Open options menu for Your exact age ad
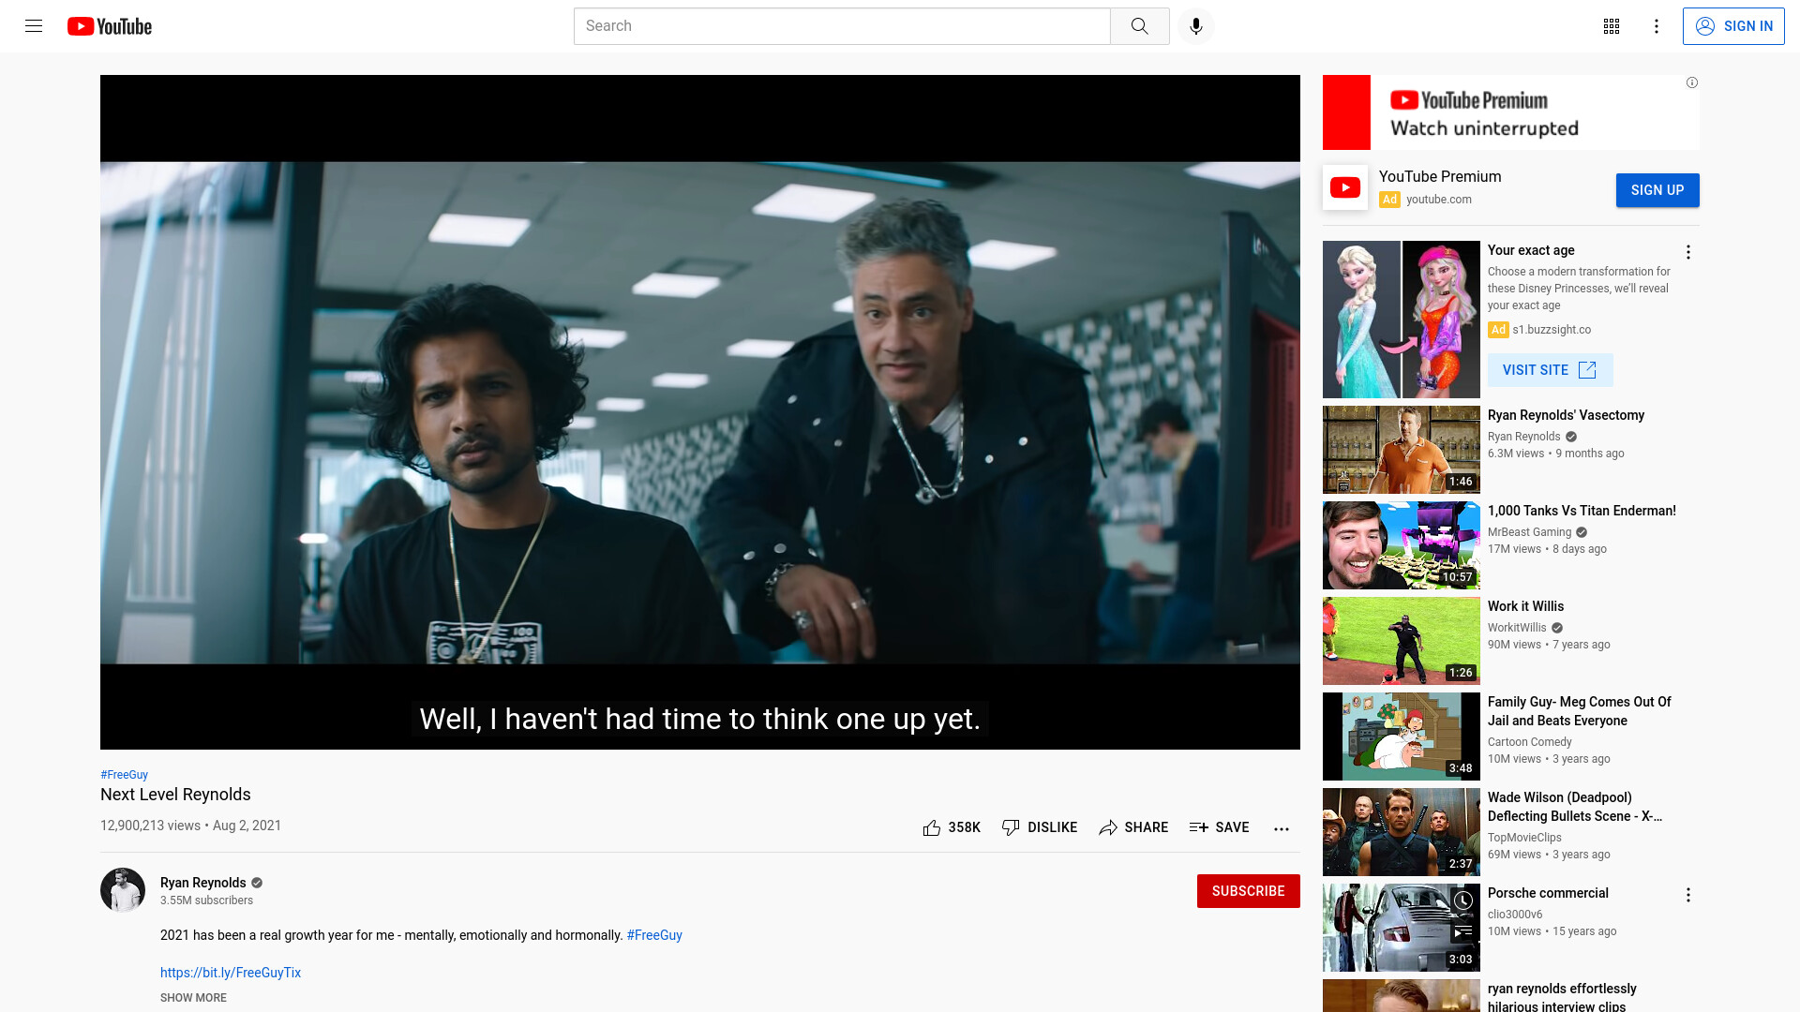 pos(1687,252)
